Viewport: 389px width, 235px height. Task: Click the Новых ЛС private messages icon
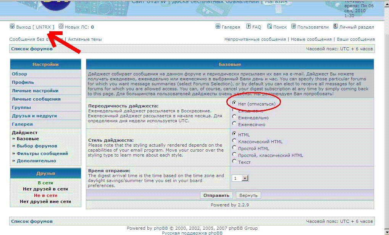click(61, 27)
